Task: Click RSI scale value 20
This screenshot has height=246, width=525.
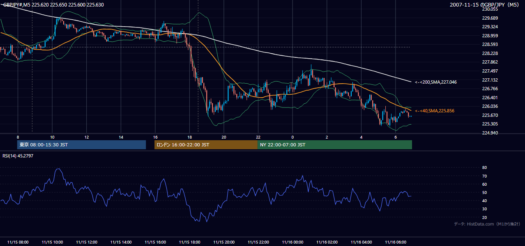Action: (x=485, y=217)
